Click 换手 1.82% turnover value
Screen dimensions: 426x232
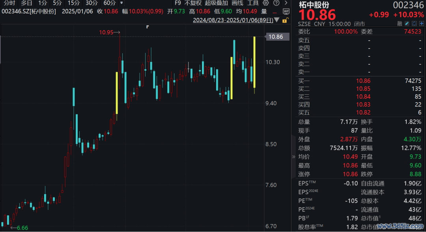click(413, 122)
